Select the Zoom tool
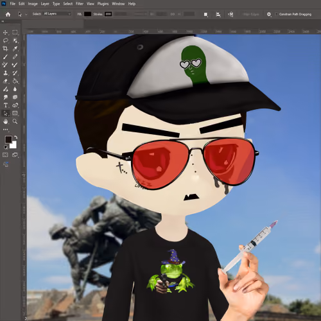The image size is (321, 321). 15,121
